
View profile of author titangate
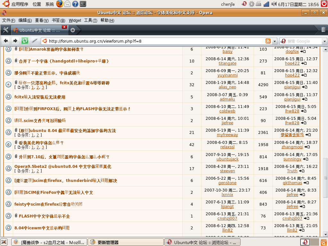227,63
